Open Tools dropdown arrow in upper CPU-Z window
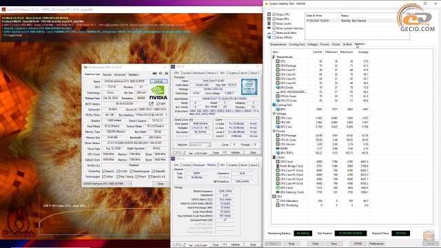441x248 pixels. point(224,152)
